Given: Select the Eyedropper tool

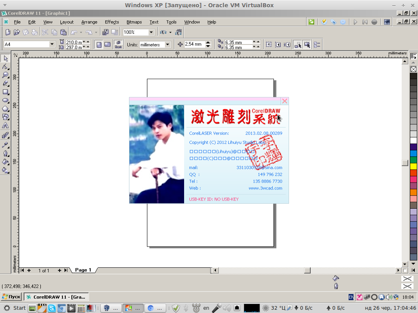Looking at the screenshot, I should click(5, 145).
